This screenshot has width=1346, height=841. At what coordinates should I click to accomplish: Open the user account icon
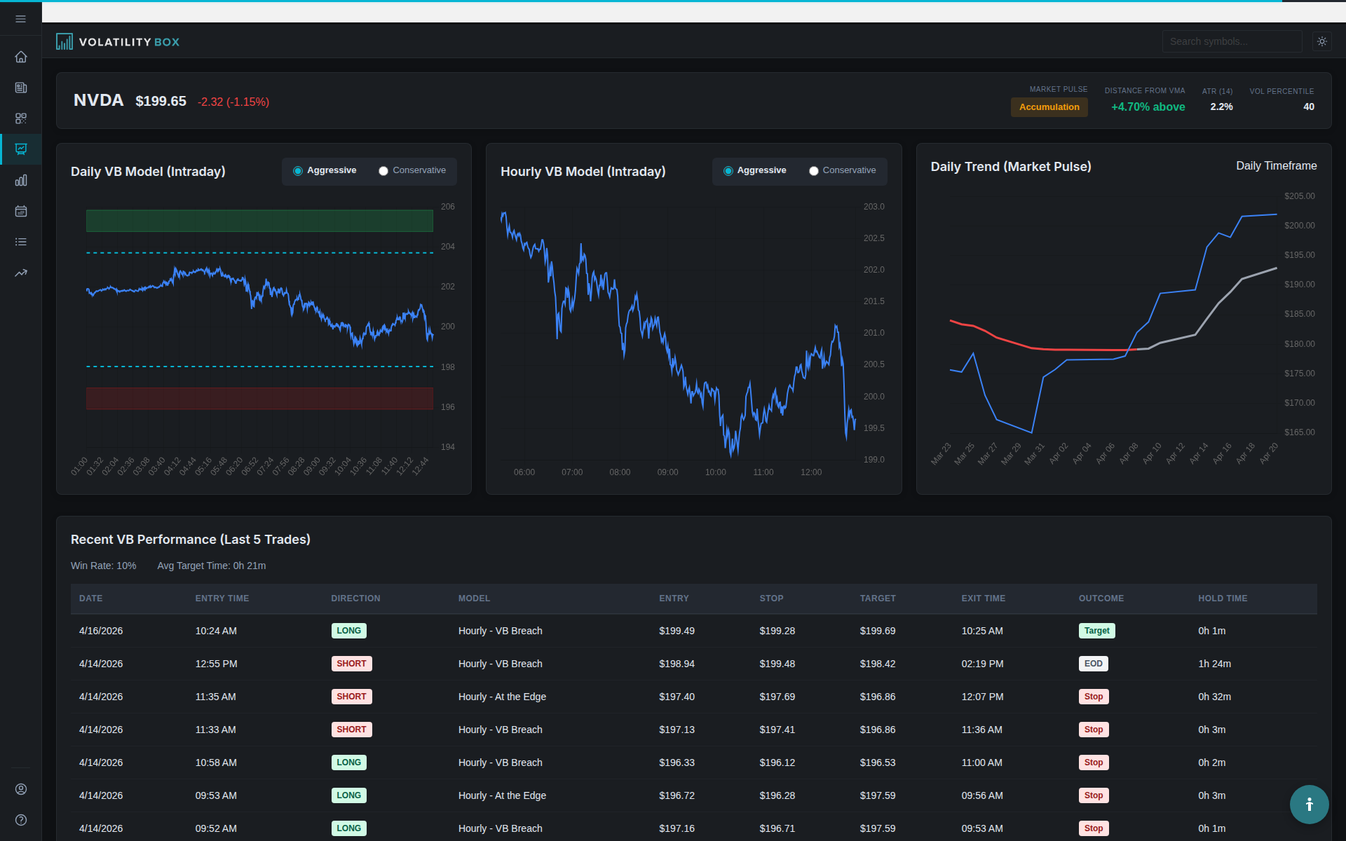pos(21,789)
